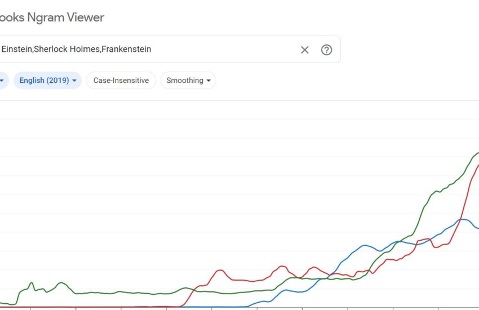Expand the Smoothing dropdown

pyautogui.click(x=188, y=81)
